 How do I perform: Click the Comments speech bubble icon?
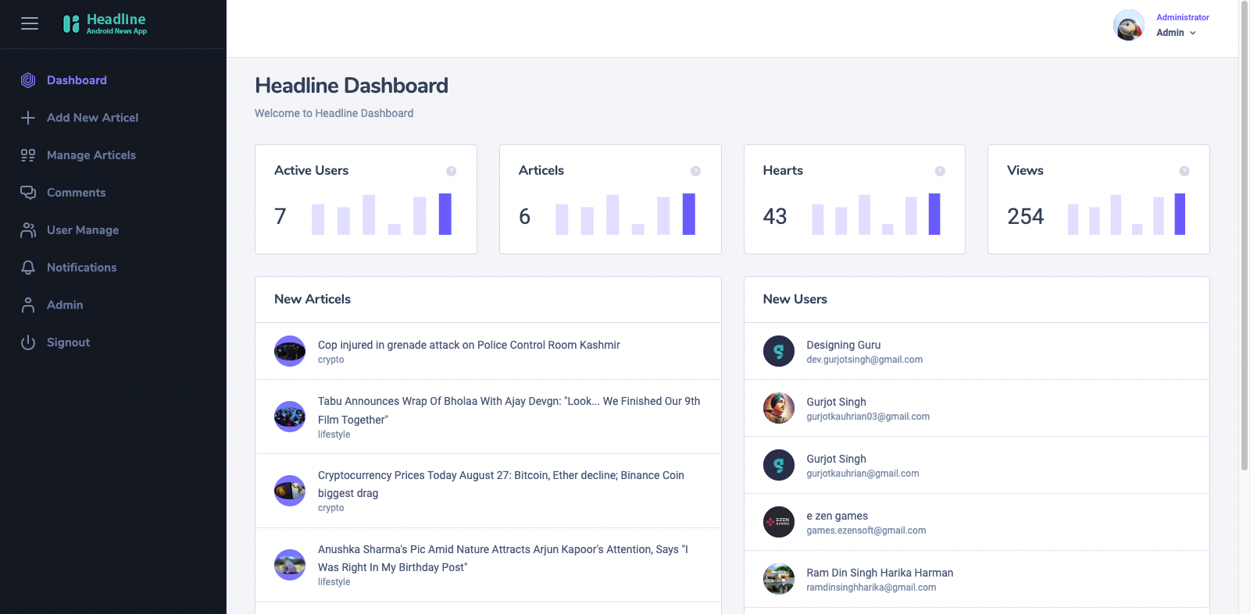tap(28, 193)
